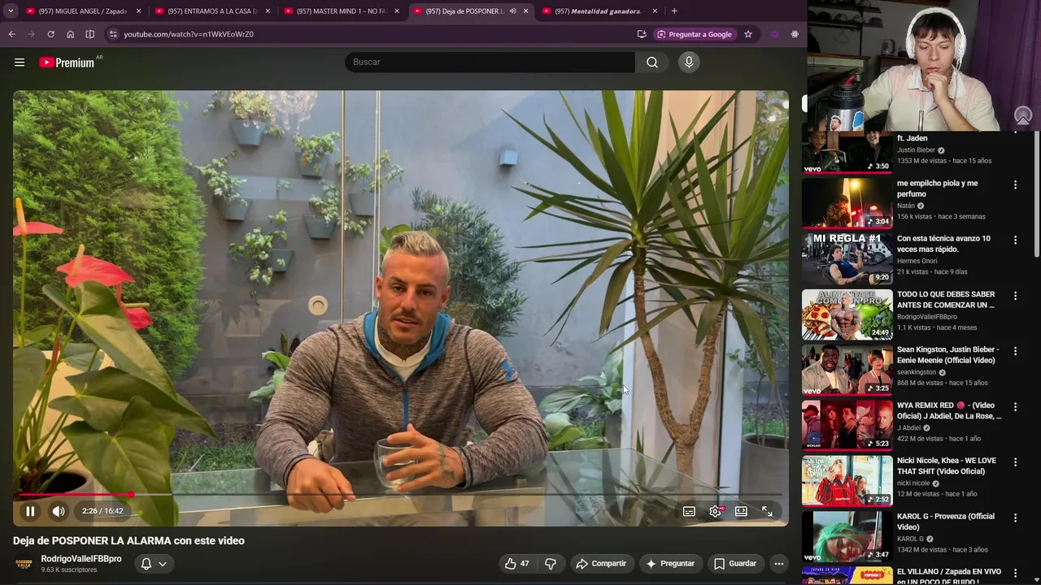Seek on the red video progress bar
The height and width of the screenshot is (585, 1041).
400,494
